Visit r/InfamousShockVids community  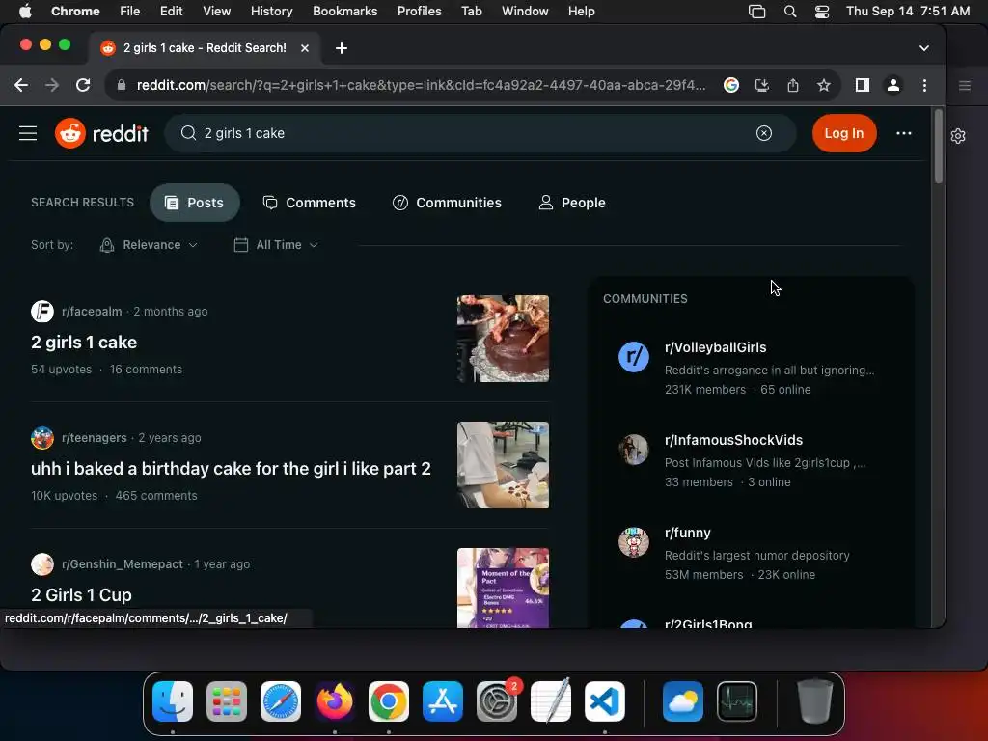click(733, 440)
